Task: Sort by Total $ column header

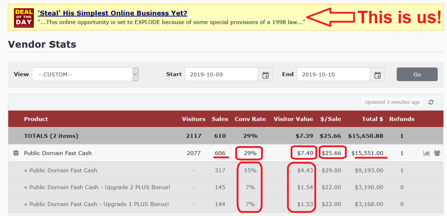Action: pos(372,119)
